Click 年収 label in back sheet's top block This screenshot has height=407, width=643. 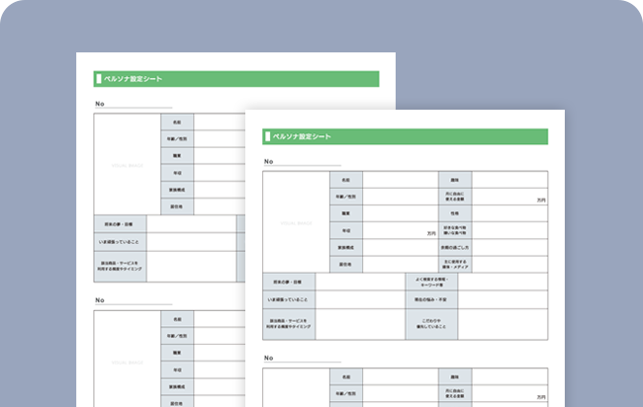click(177, 173)
